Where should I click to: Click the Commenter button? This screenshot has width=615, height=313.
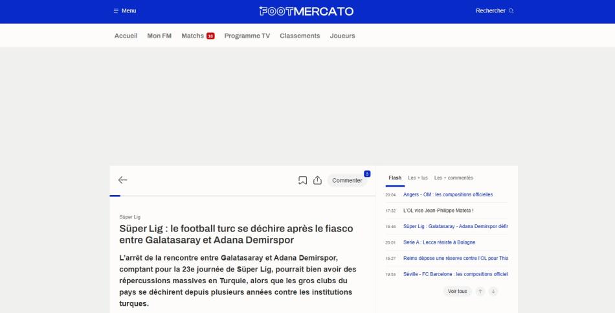click(347, 180)
